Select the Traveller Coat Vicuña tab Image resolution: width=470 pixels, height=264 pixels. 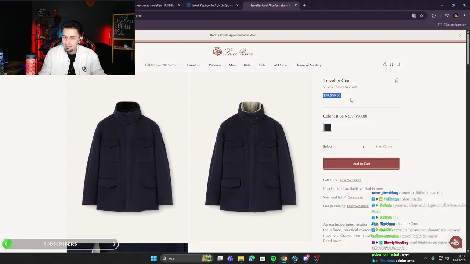tap(271, 5)
